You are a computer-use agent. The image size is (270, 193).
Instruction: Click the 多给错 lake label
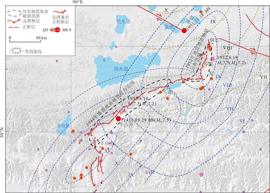[63, 125]
